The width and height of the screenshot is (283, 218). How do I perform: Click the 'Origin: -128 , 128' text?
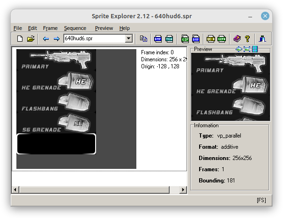160,66
